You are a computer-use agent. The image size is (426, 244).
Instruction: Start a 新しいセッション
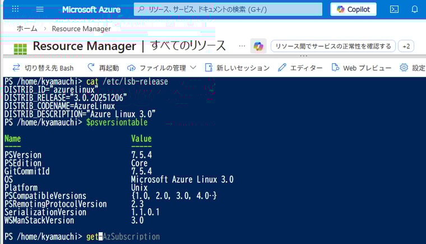point(237,68)
